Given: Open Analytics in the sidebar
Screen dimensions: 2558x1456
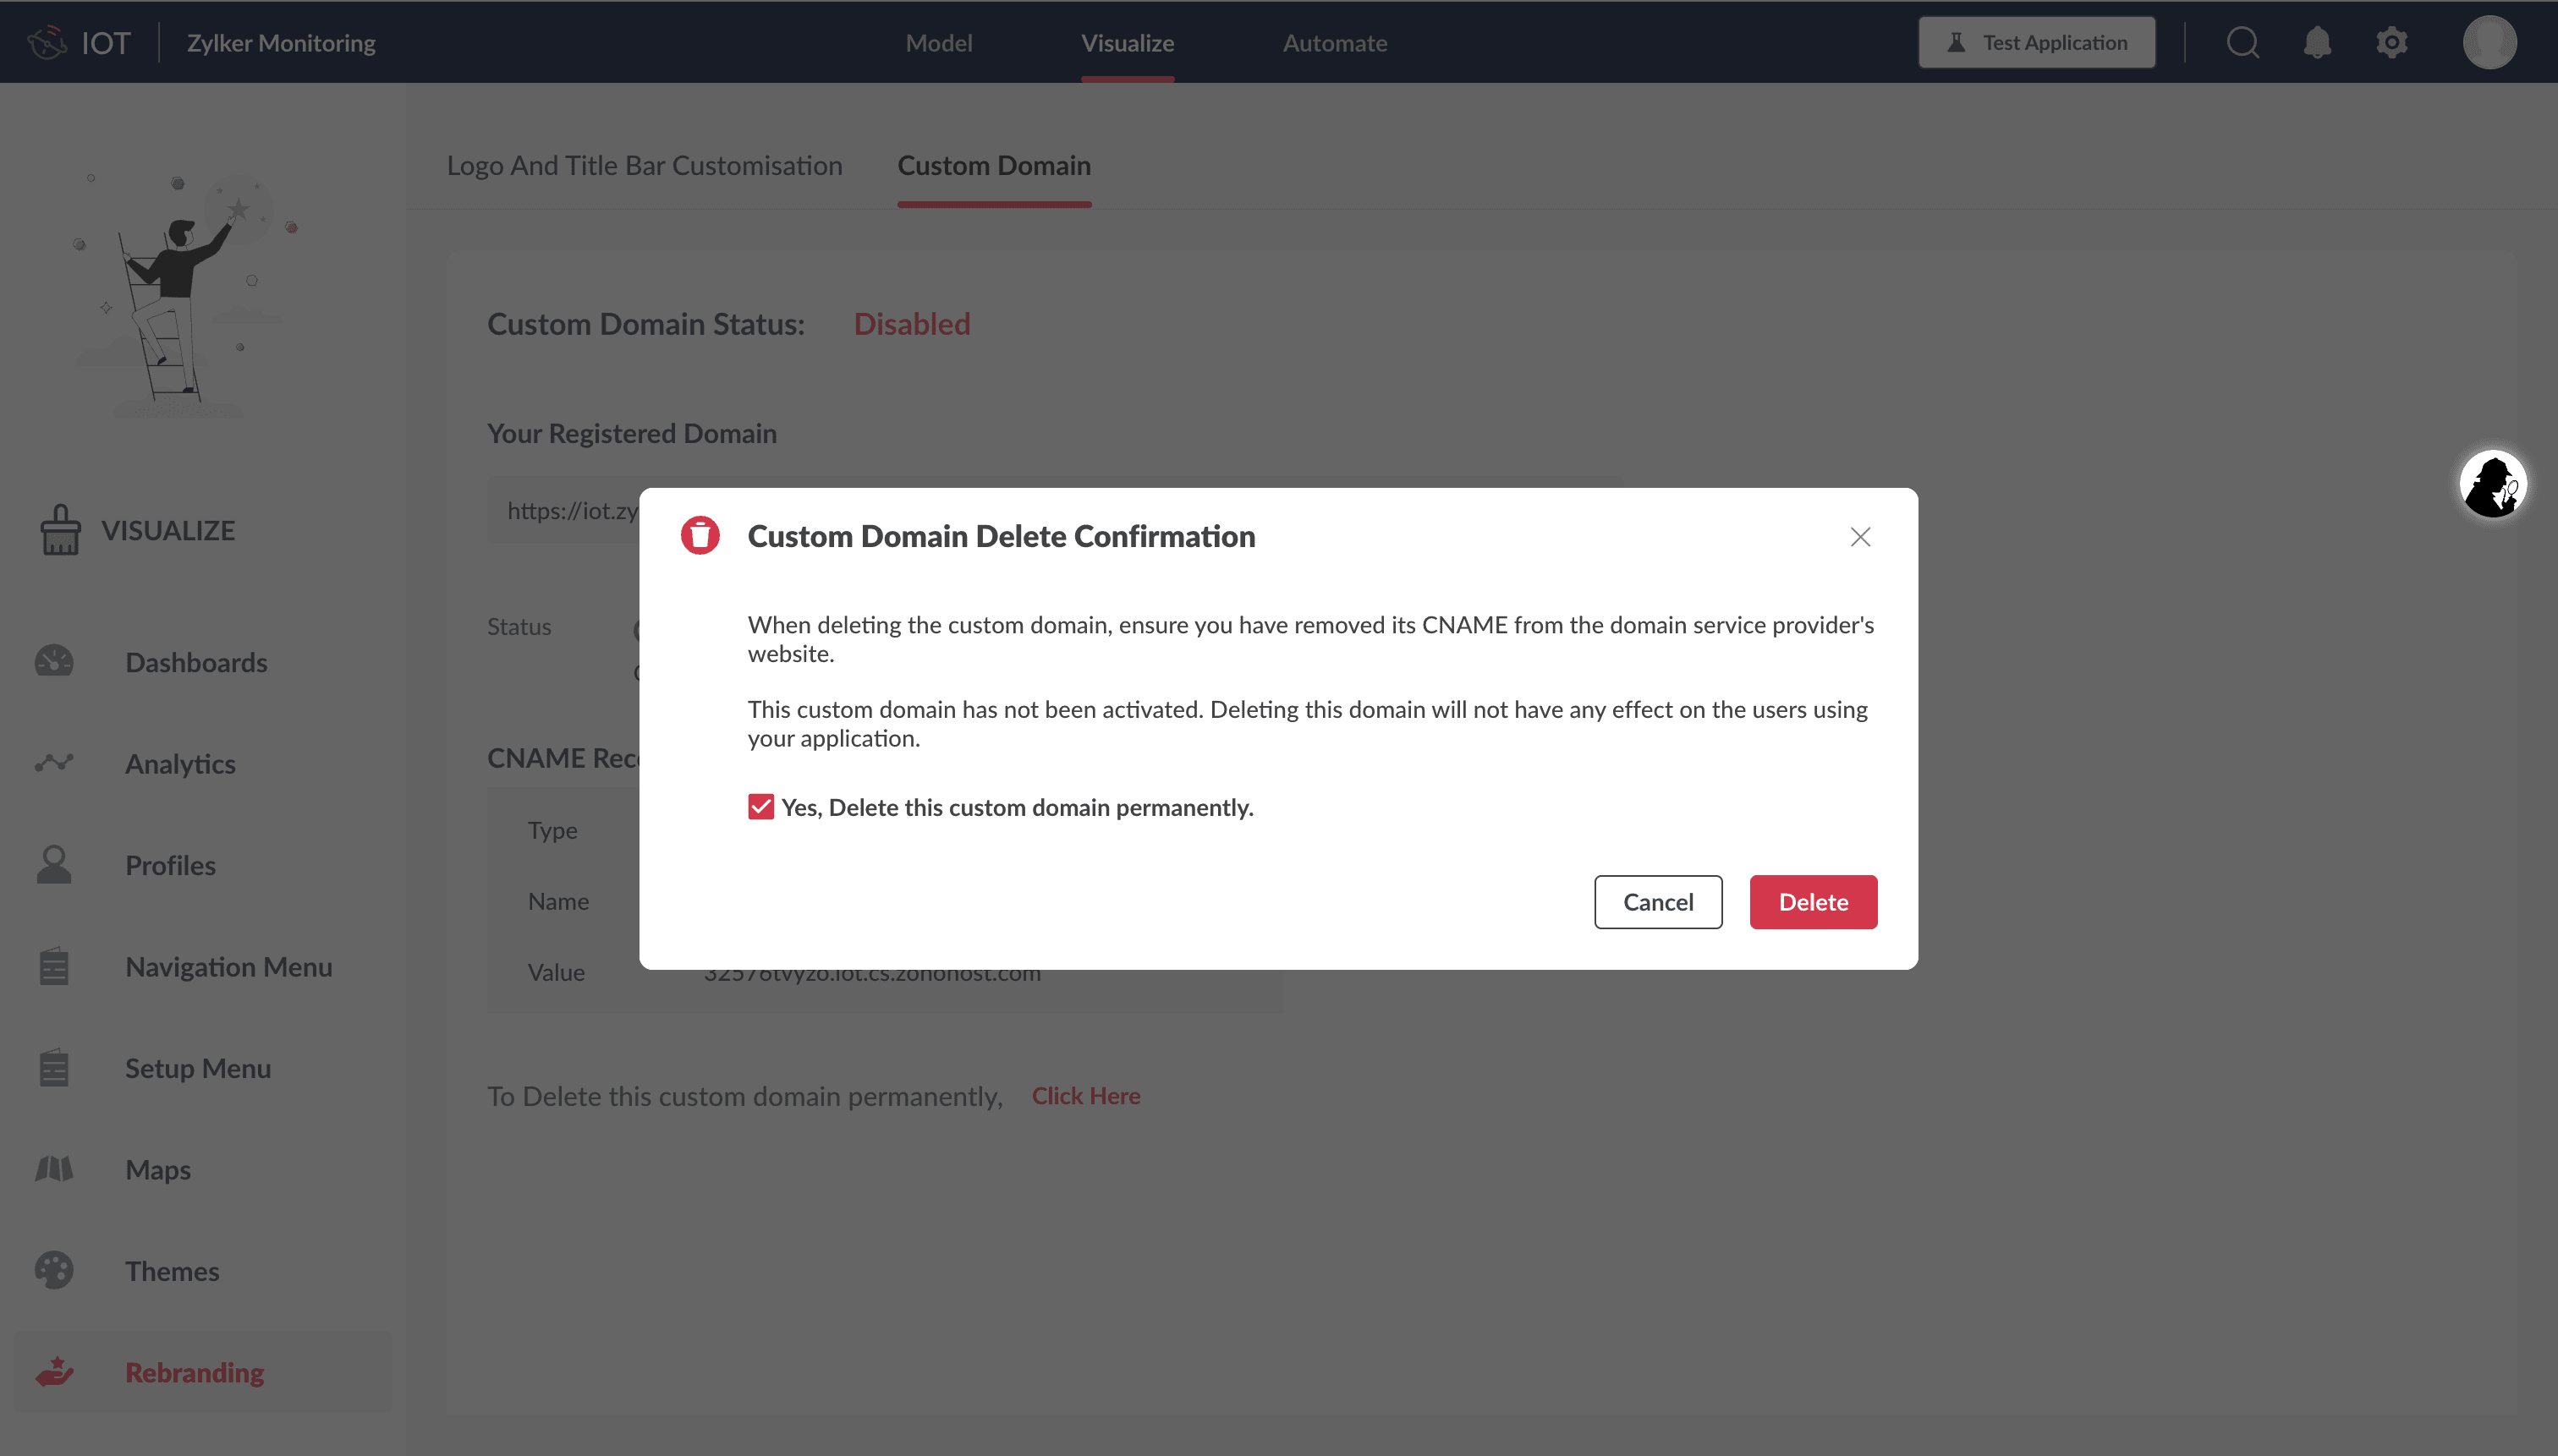Looking at the screenshot, I should [x=180, y=764].
